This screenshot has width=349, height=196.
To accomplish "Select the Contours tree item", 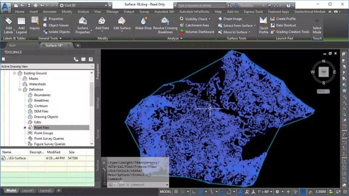I will (41, 106).
